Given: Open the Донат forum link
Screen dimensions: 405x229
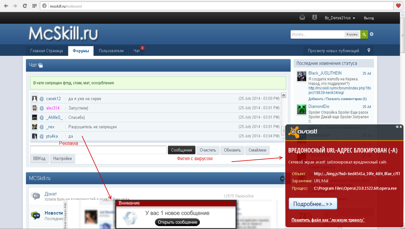Looking at the screenshot, I should point(51,194).
